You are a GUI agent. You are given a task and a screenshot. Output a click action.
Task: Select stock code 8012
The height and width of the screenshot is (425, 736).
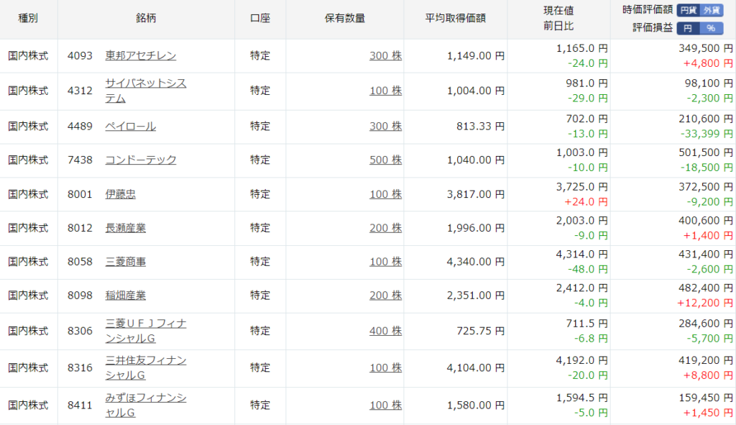80,228
